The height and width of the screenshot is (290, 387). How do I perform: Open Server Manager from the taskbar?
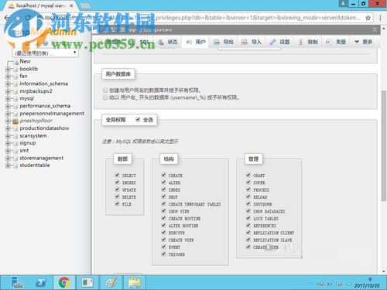pos(17,282)
